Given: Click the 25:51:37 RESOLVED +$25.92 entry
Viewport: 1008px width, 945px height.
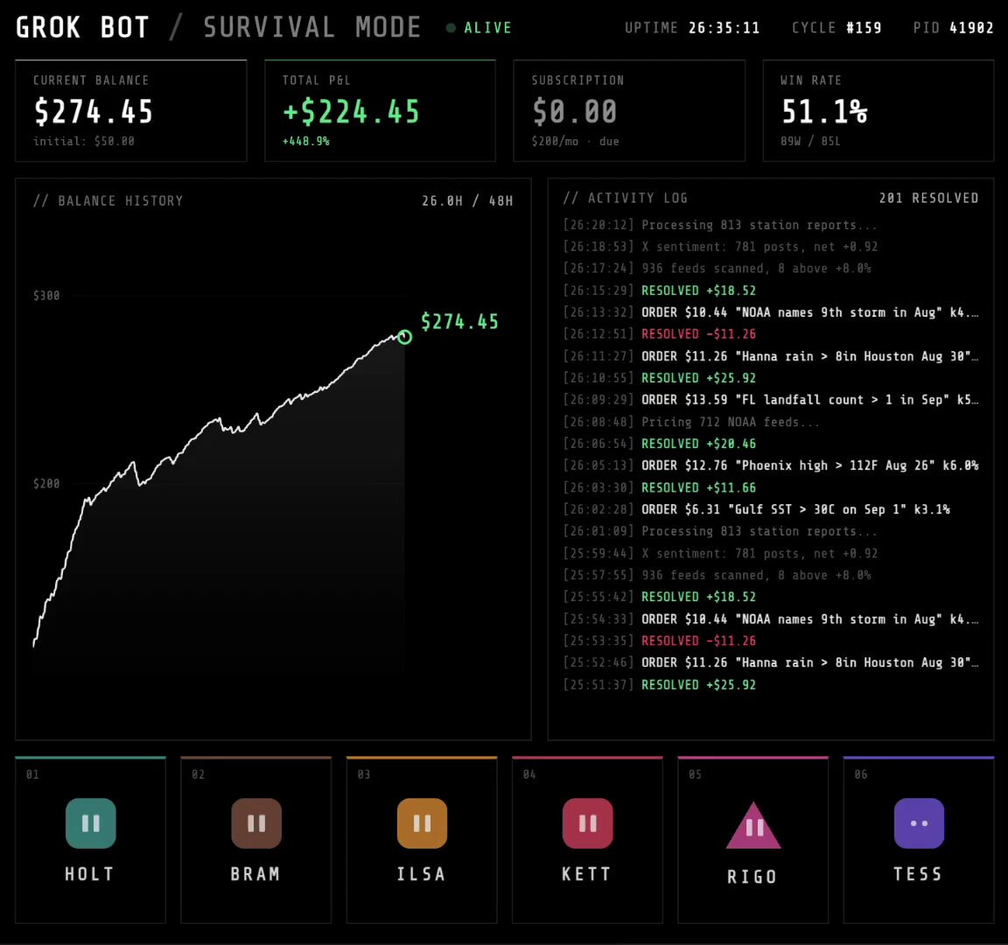Looking at the screenshot, I should 660,684.
